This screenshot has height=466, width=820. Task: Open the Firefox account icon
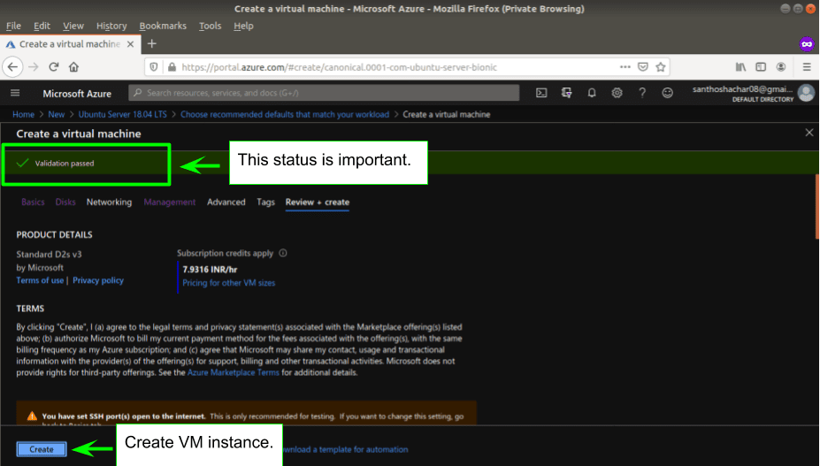click(781, 67)
